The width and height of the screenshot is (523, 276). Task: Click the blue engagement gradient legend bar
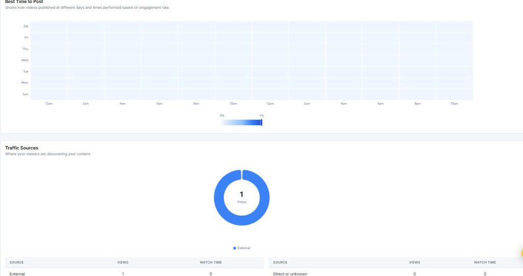tap(241, 123)
